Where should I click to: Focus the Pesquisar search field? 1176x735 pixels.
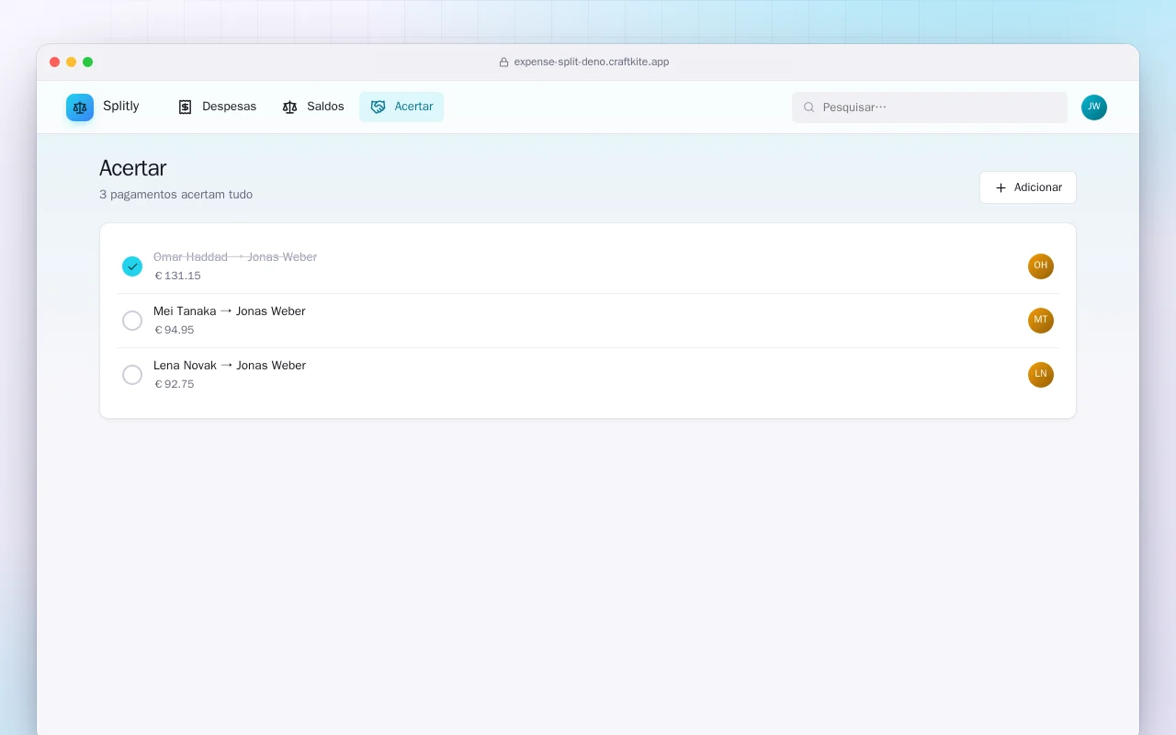(x=930, y=107)
